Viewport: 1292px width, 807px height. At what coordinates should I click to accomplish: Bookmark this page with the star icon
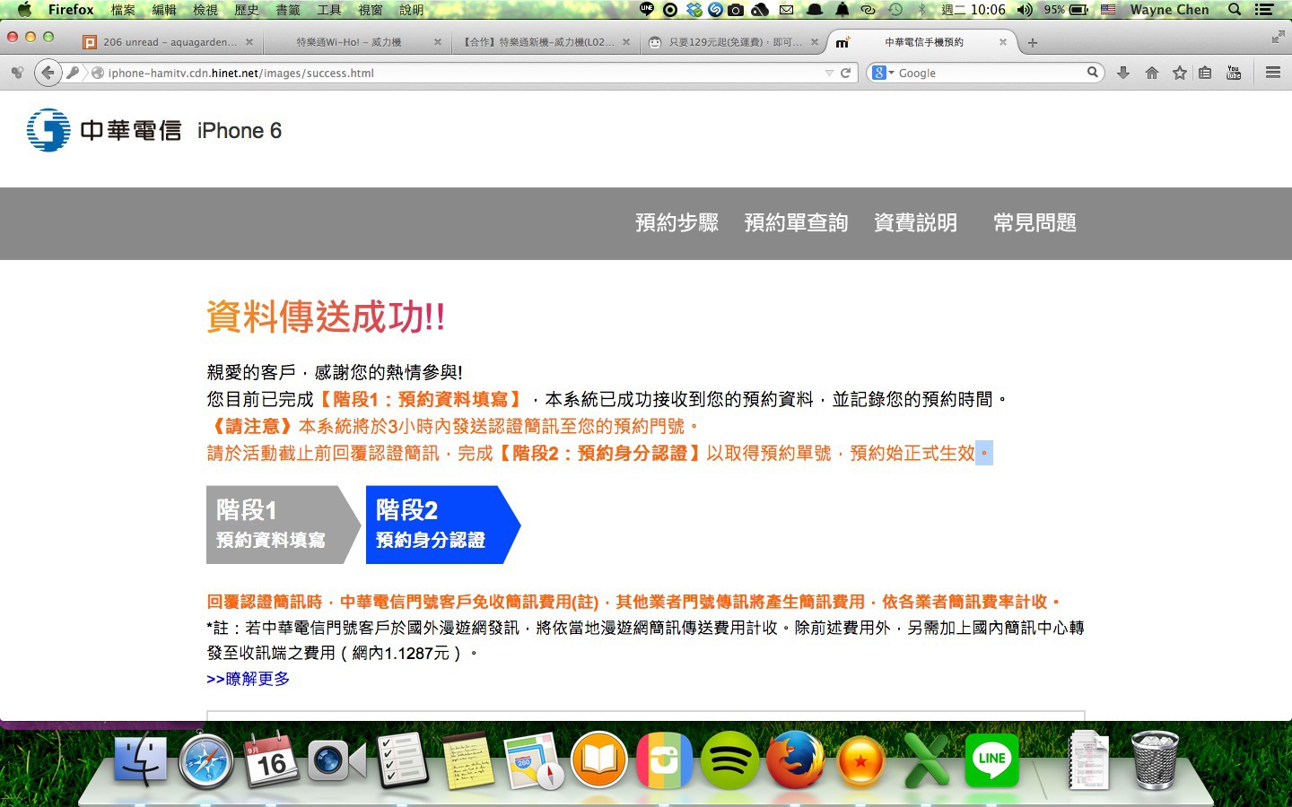[x=1179, y=73]
